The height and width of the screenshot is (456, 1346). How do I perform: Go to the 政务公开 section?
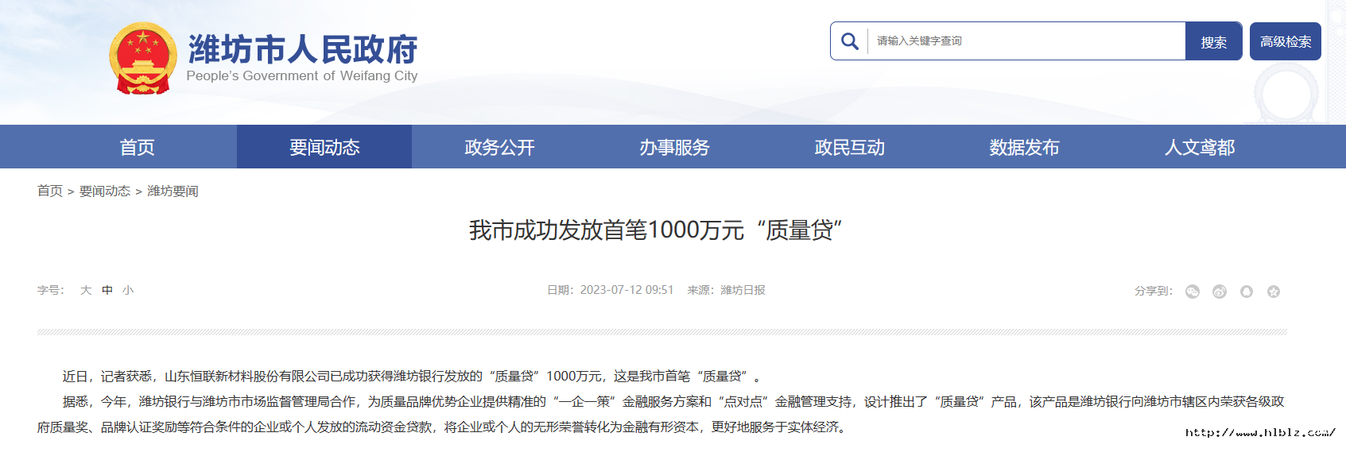499,147
